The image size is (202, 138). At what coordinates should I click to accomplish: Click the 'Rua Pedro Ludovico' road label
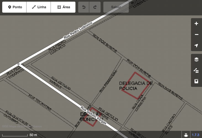click(78, 30)
